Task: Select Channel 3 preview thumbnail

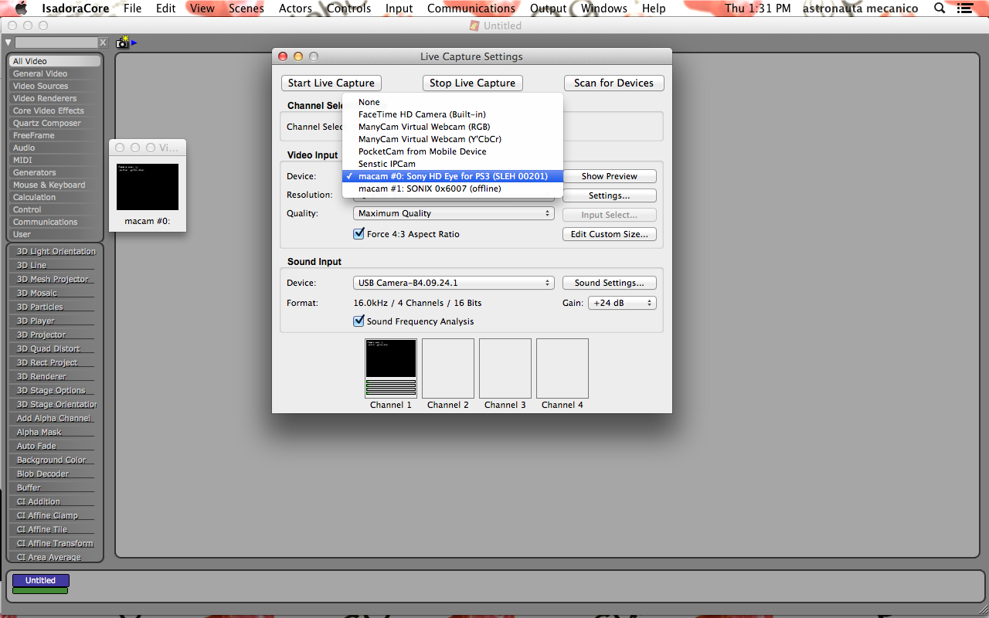Action: click(x=505, y=368)
